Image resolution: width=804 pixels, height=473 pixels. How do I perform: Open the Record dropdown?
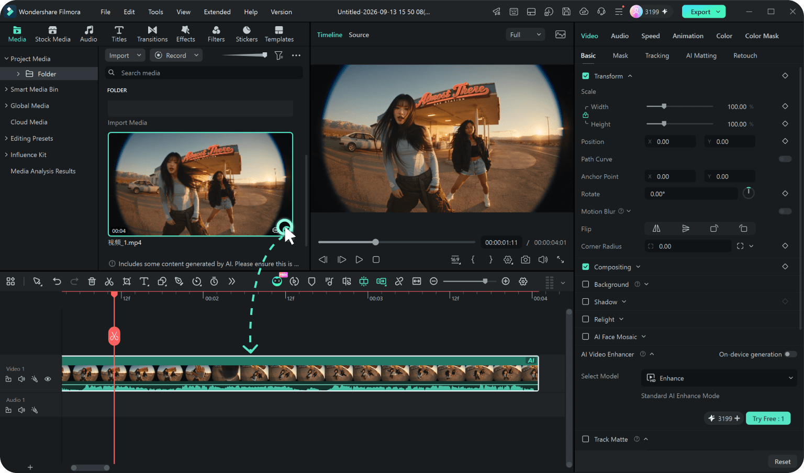pos(176,55)
